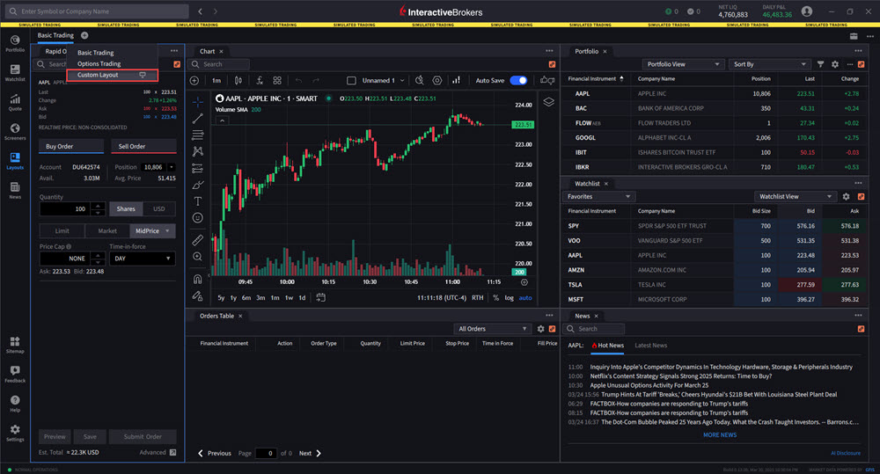Open the Screeners sidebar icon

click(15, 131)
